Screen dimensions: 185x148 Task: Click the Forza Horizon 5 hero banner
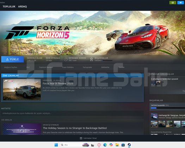[92, 33]
